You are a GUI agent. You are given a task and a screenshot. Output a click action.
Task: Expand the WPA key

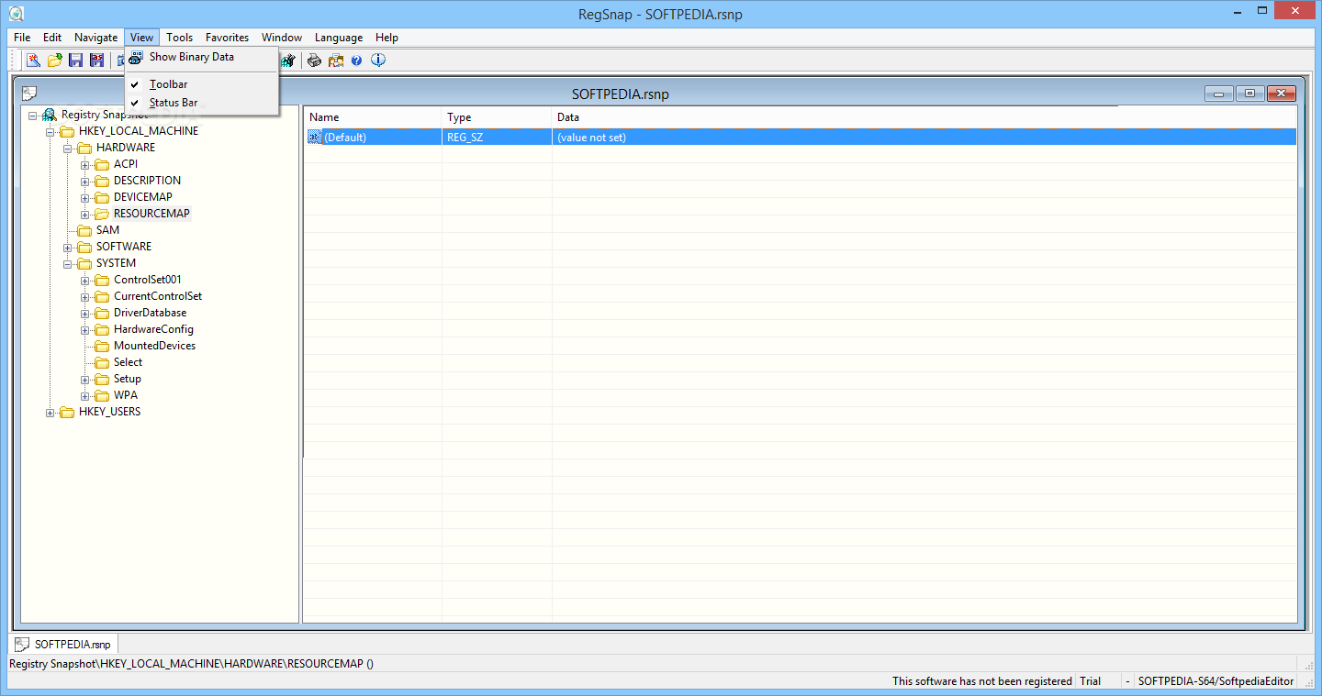(x=85, y=396)
